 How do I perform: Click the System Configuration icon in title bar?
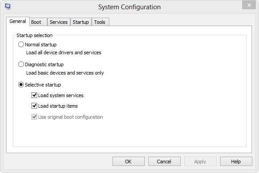coord(8,7)
